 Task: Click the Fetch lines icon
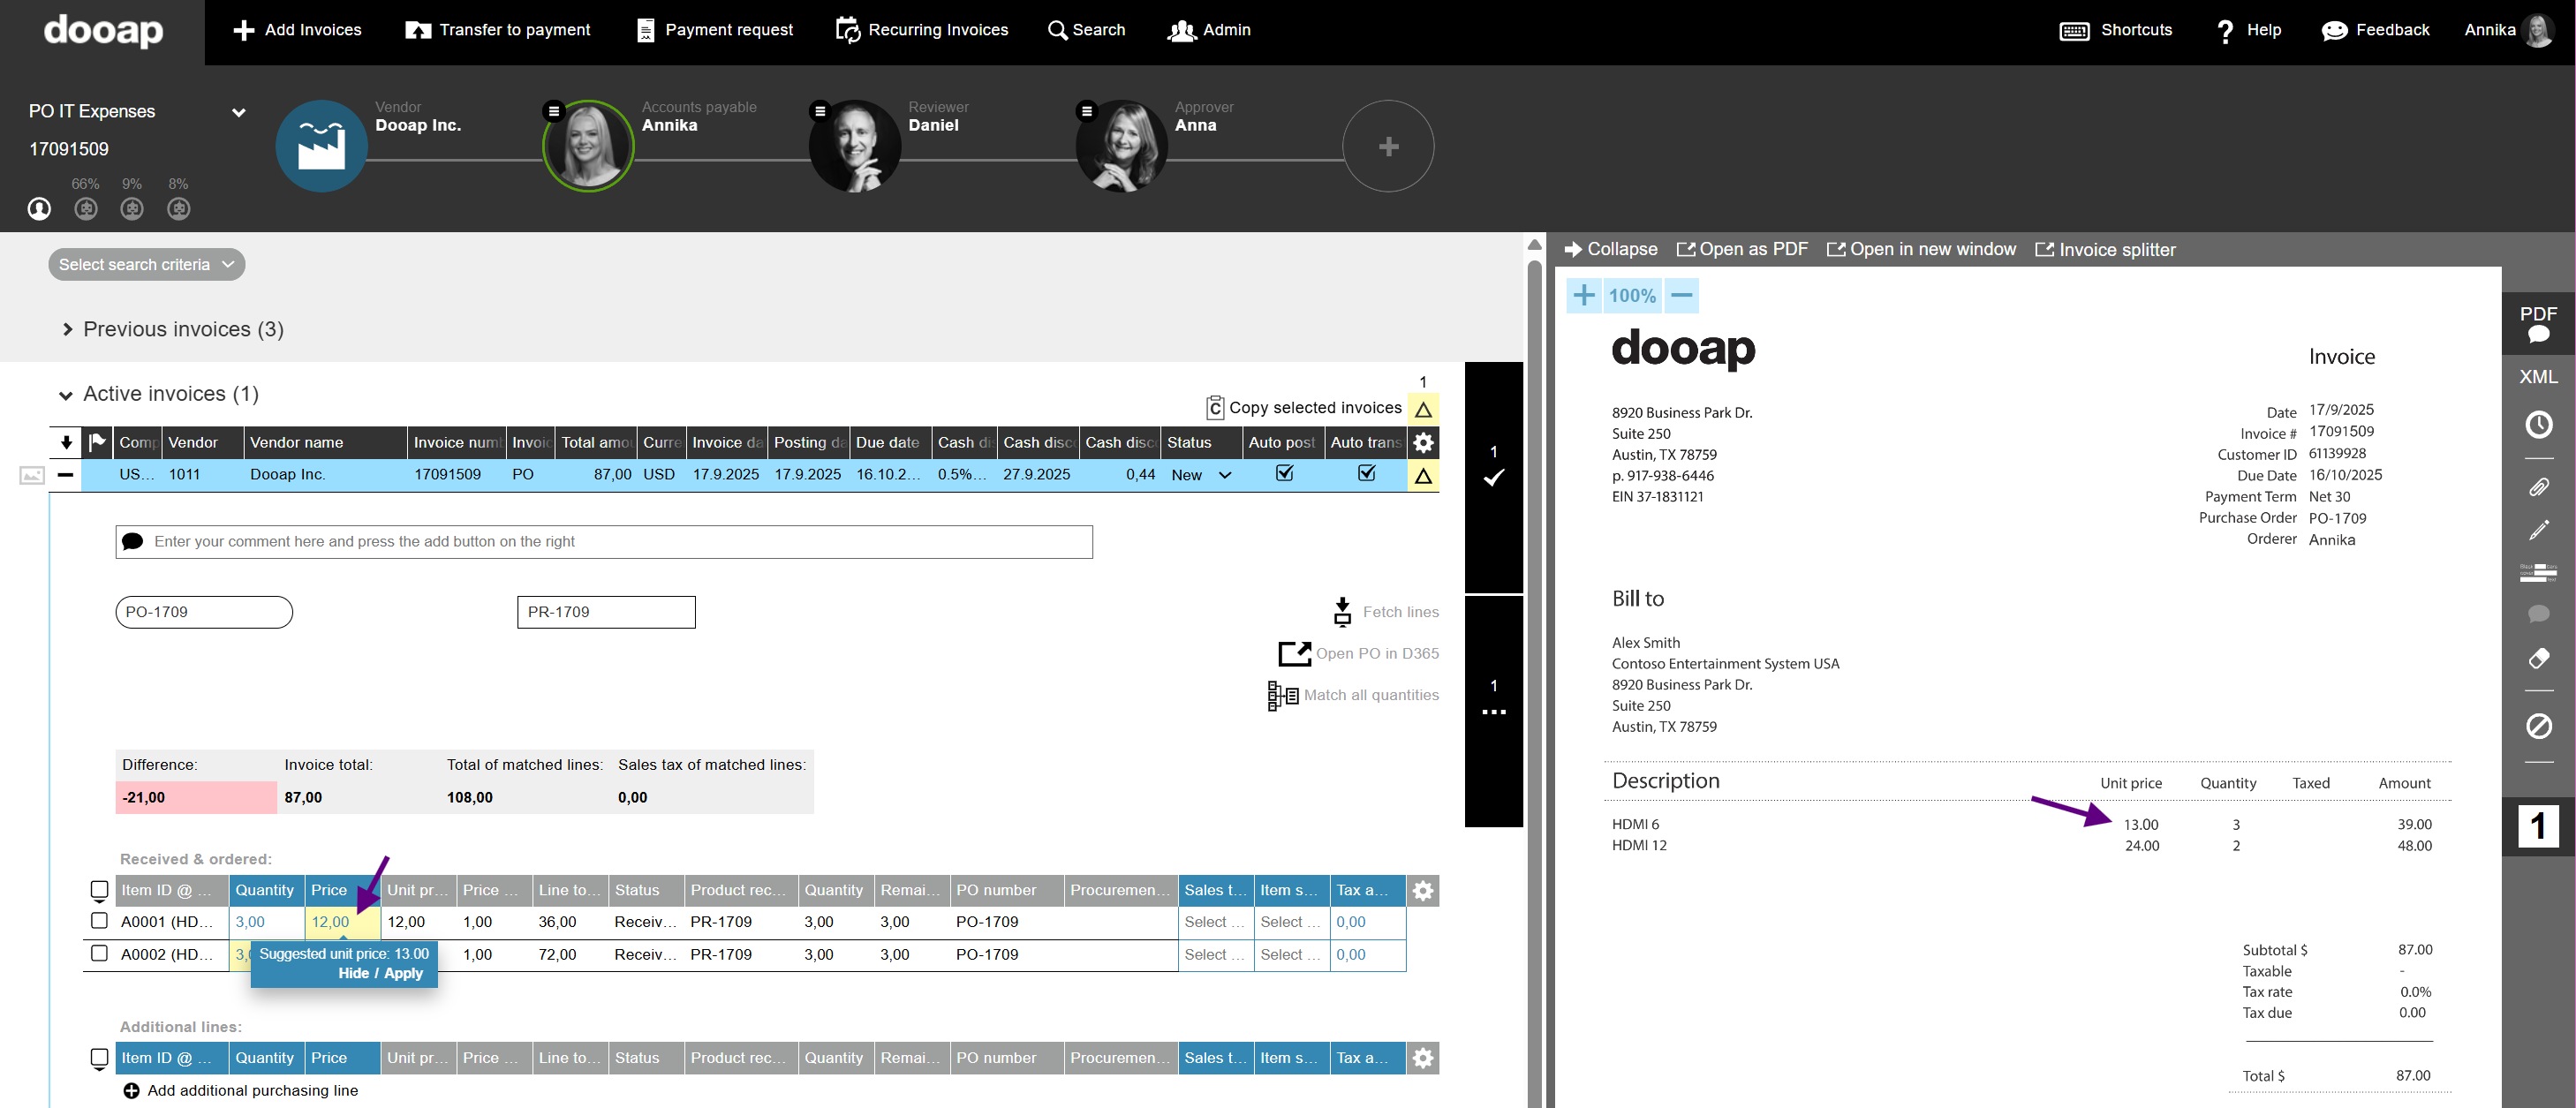pyautogui.click(x=1342, y=611)
